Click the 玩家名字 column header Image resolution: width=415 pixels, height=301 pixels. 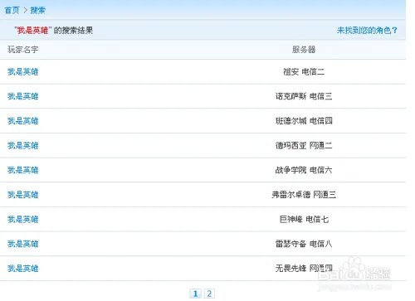(22, 50)
